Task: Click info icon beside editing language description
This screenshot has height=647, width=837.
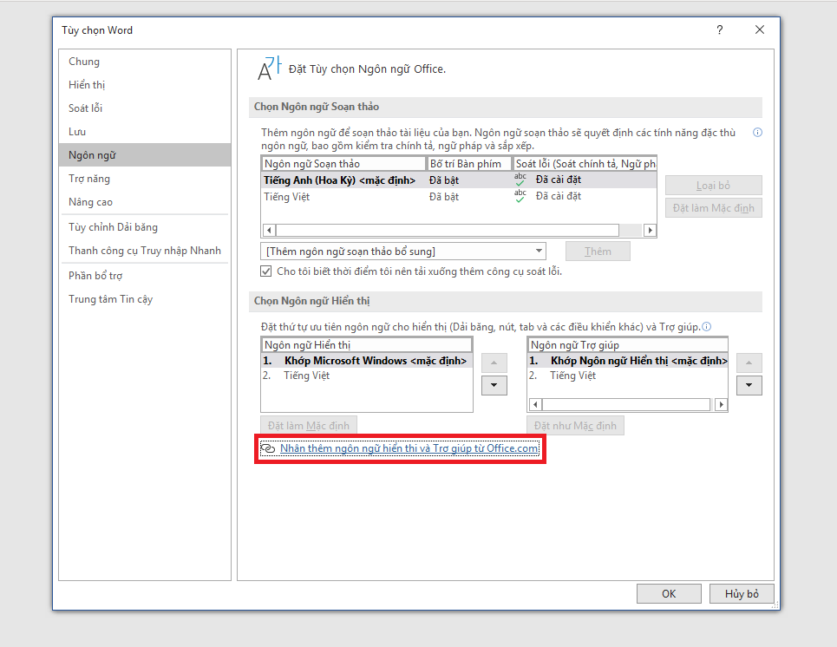Action: coord(757,133)
